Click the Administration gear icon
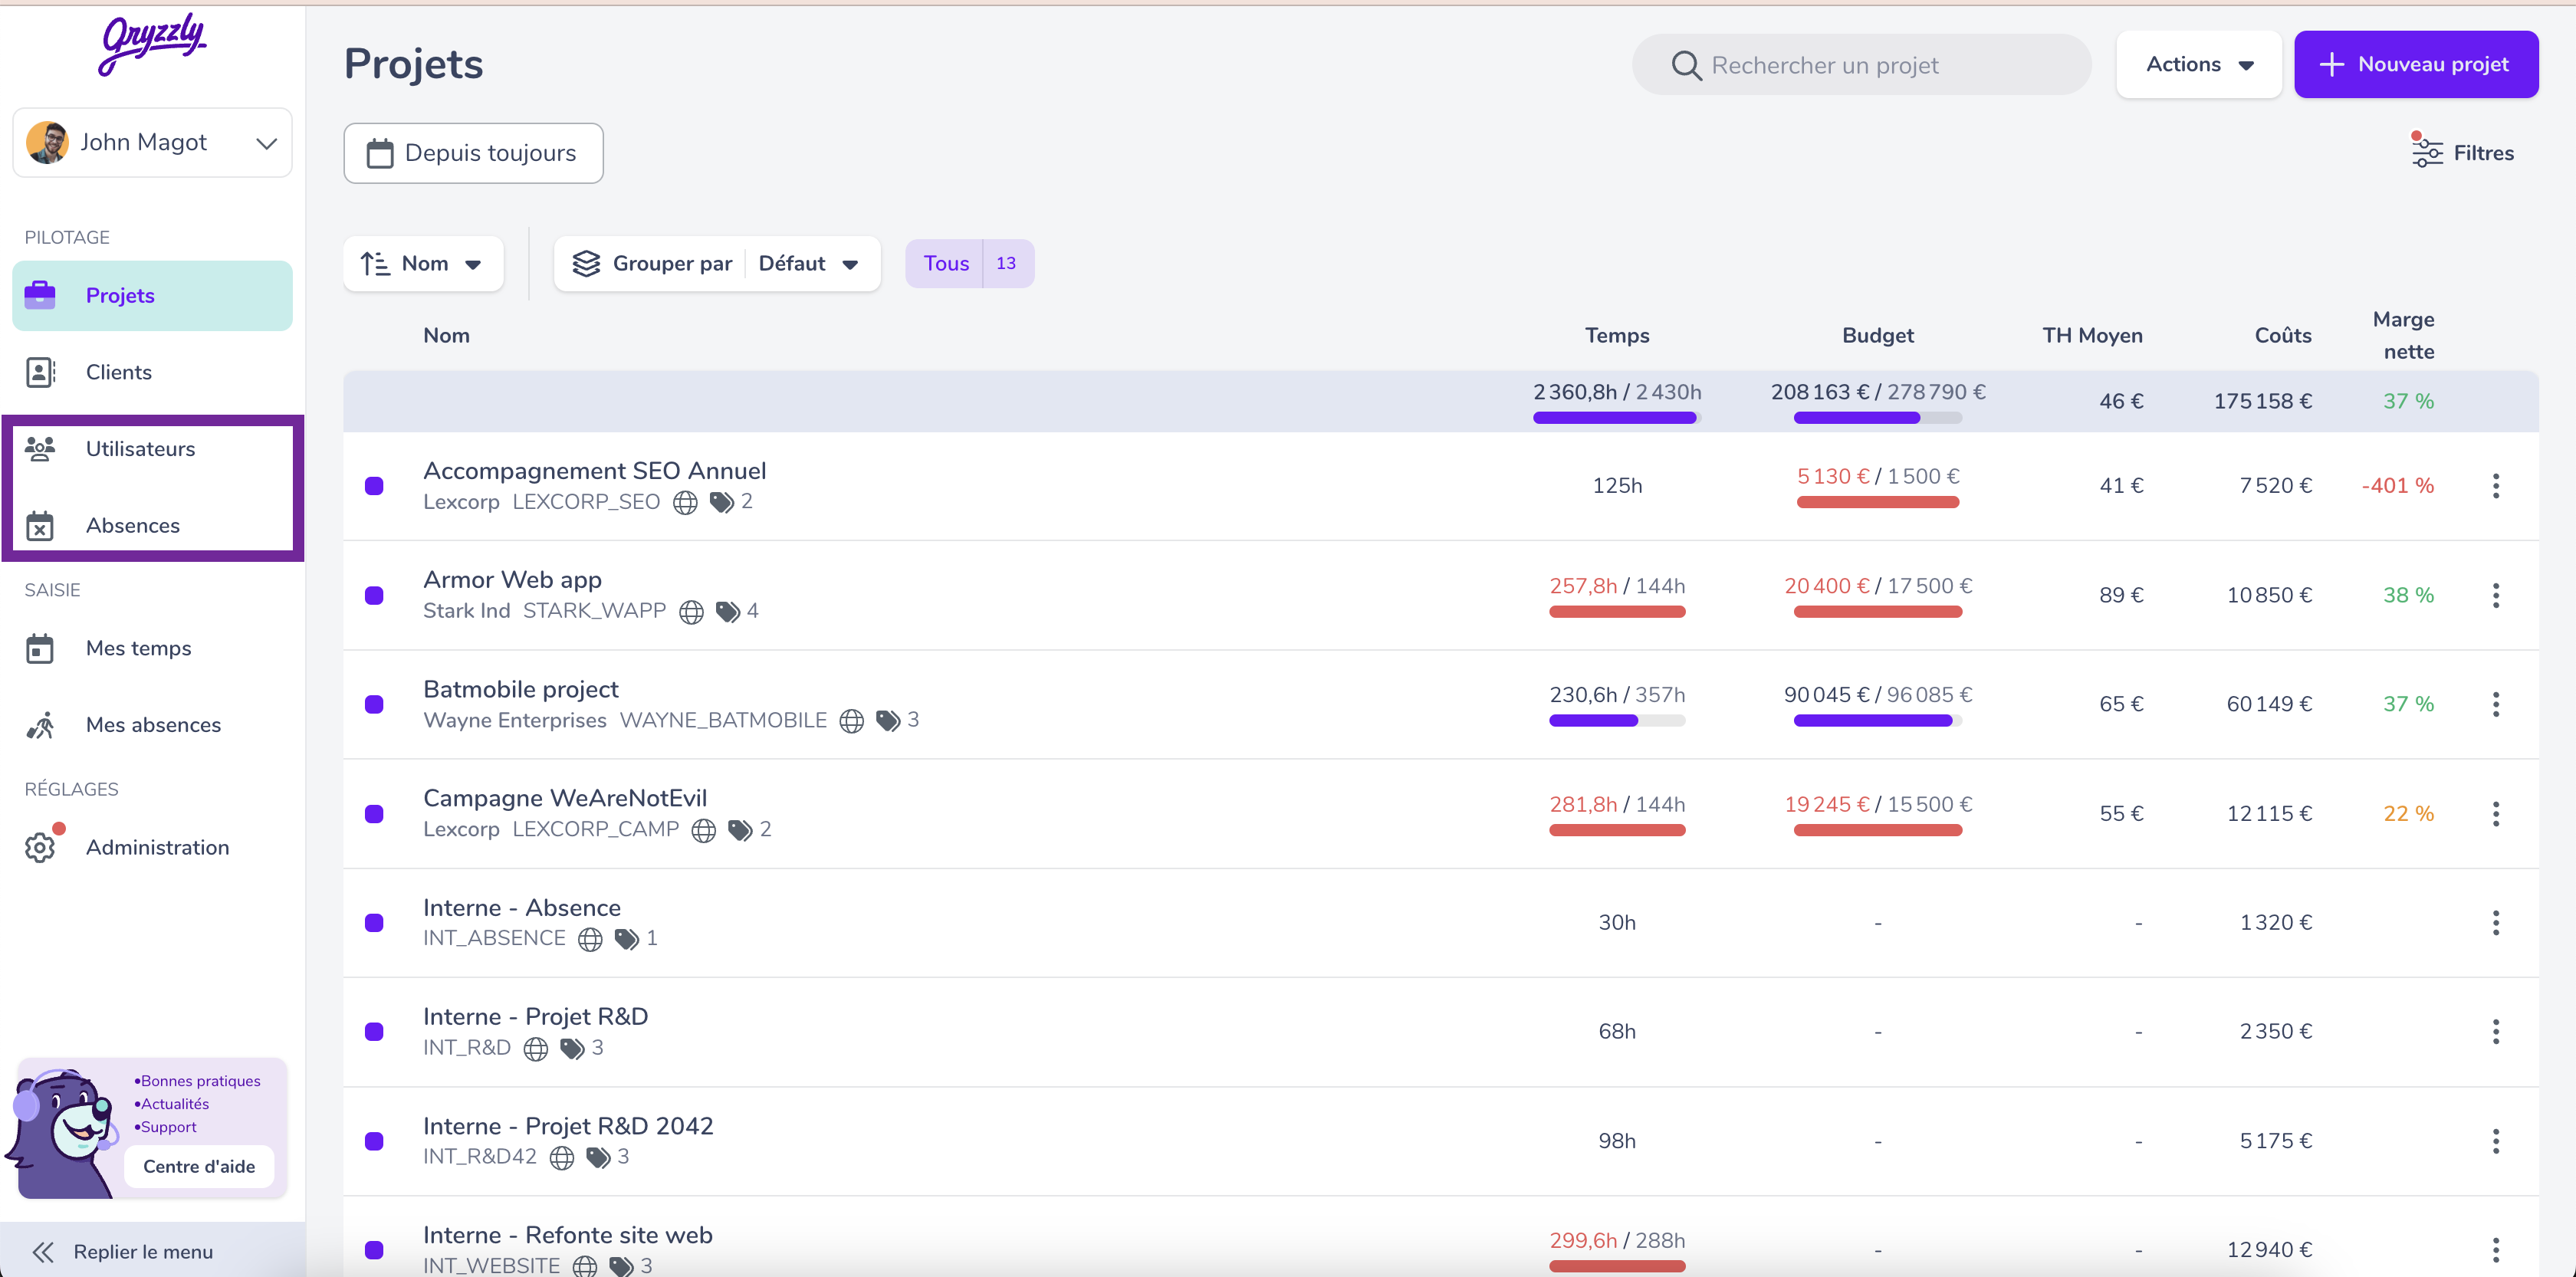Screen dimensions: 2576x1277 click(40, 847)
